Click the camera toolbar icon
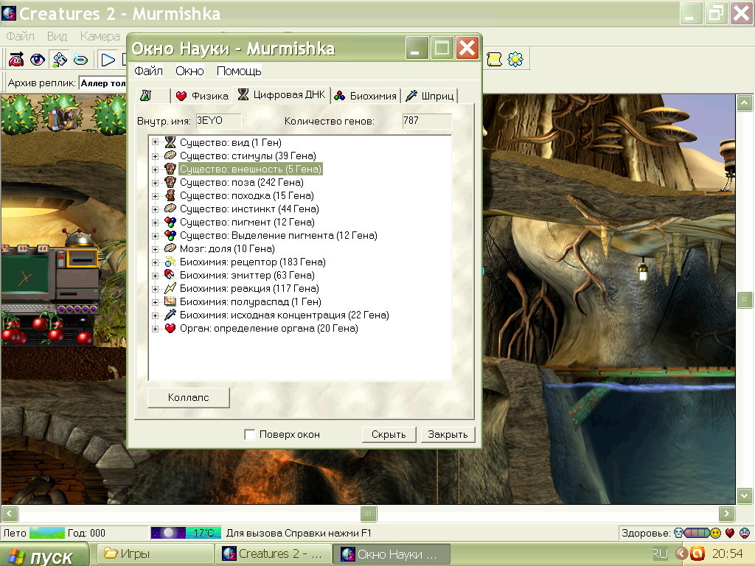The width and height of the screenshot is (755, 566). pyautogui.click(x=60, y=59)
